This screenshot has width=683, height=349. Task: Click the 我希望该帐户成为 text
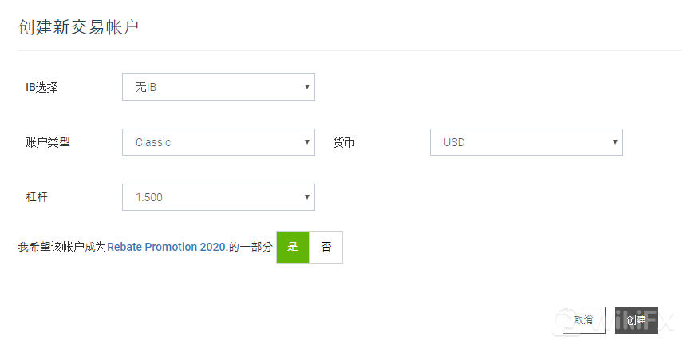(61, 248)
